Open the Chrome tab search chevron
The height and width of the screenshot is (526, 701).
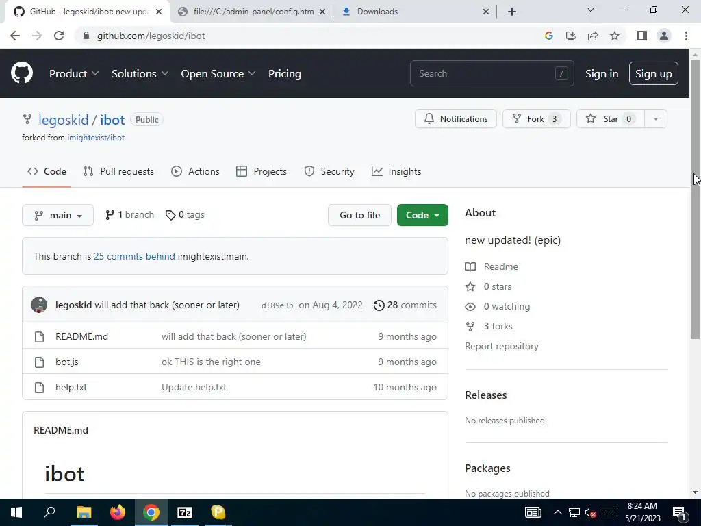(591, 10)
